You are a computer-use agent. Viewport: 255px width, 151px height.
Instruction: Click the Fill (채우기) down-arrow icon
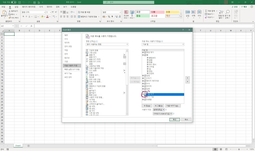pos(206,14)
